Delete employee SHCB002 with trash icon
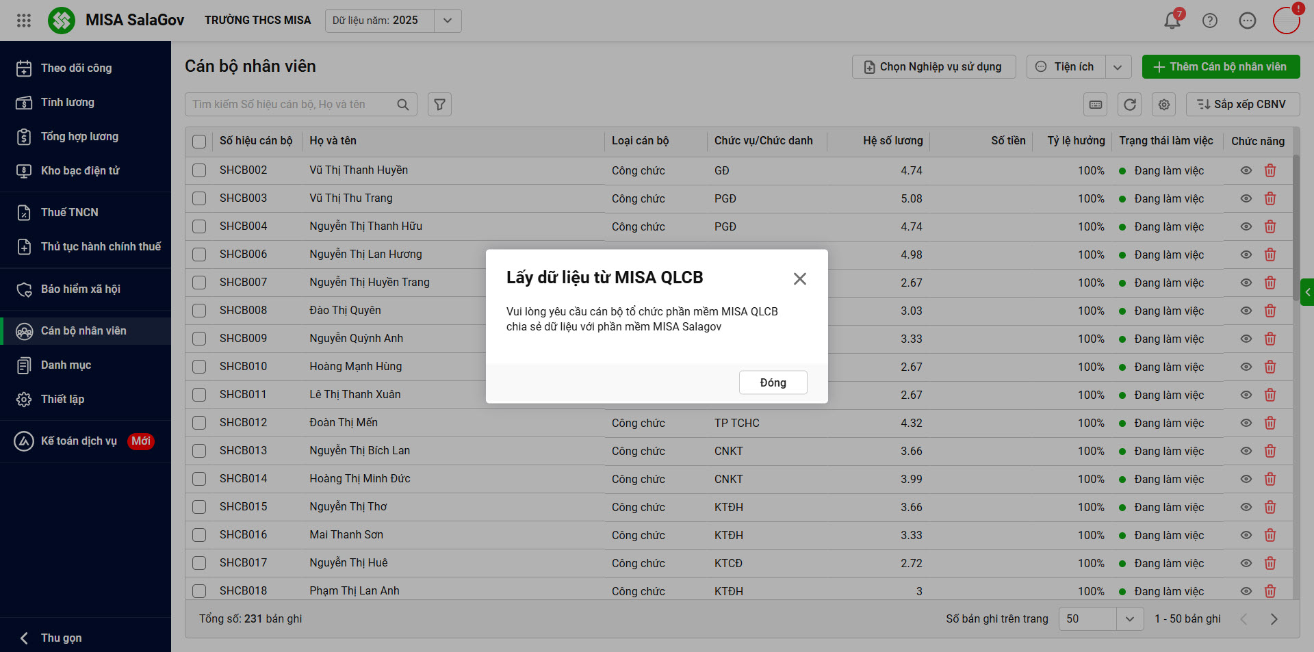 pyautogui.click(x=1270, y=170)
